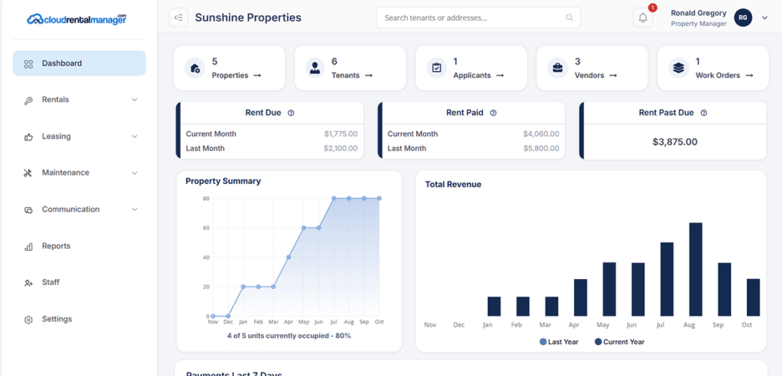The width and height of the screenshot is (782, 376).
Task: Click the Work Orders layers icon
Action: tap(678, 68)
